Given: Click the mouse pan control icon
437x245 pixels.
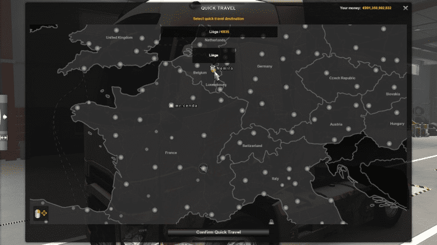Looking at the screenshot, I should tap(40, 214).
